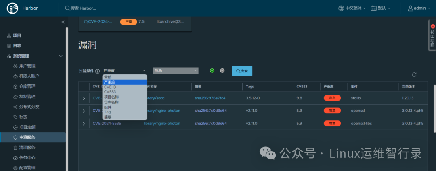436x171 pixels.
Task: Click the green add filter icon
Action: coord(212,71)
